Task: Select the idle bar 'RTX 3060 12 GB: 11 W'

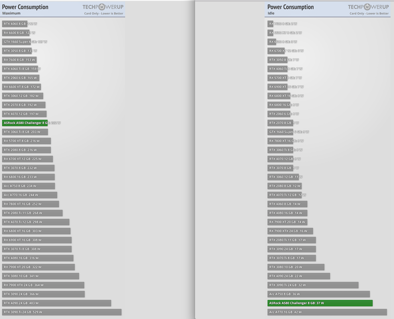Action: tap(283, 177)
